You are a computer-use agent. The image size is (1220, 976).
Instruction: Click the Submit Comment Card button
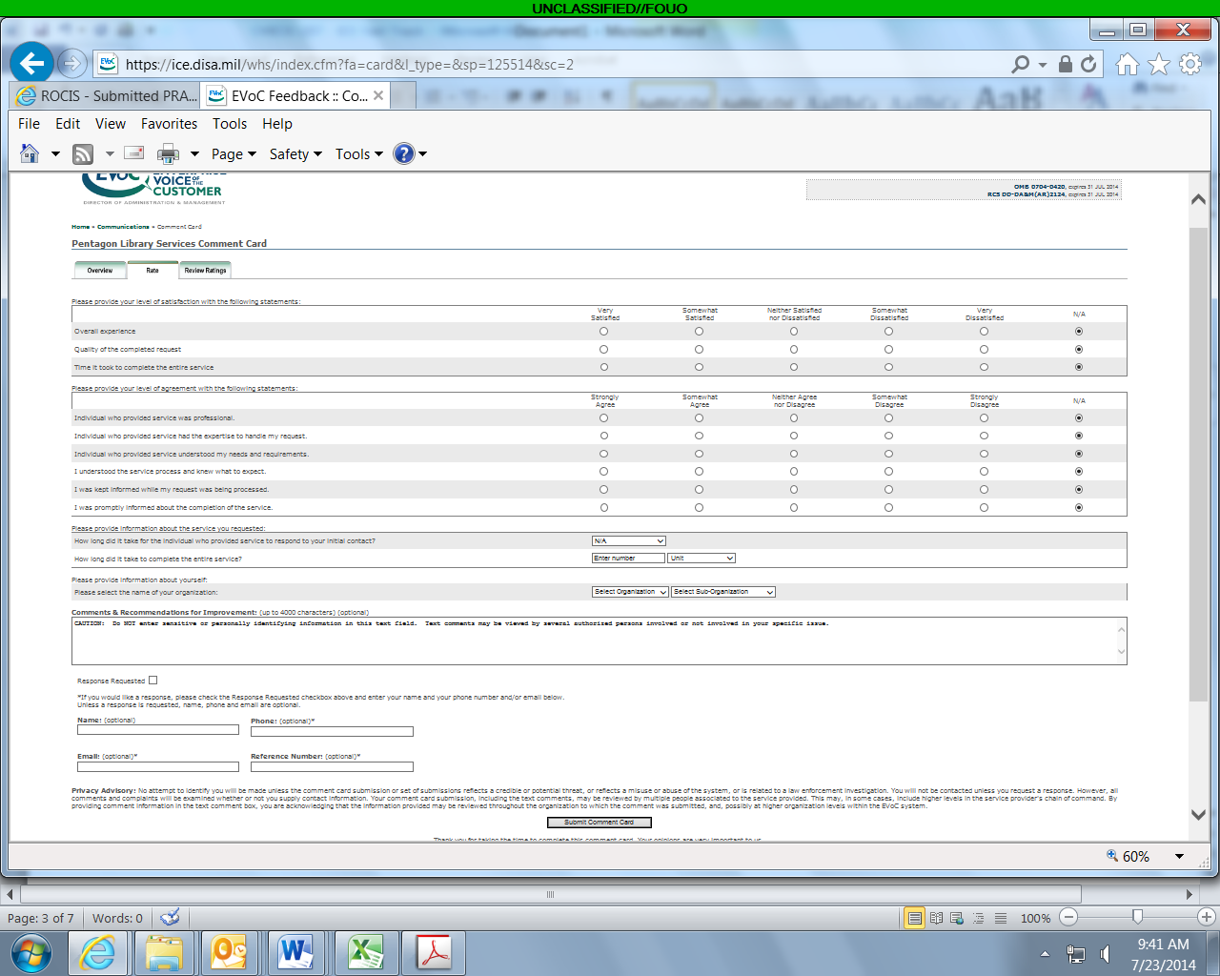click(599, 823)
